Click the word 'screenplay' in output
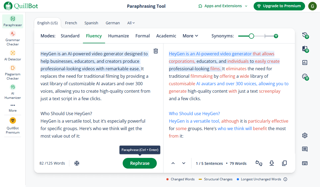Image resolution: width=320 pixels, height=187 pixels. [270, 91]
